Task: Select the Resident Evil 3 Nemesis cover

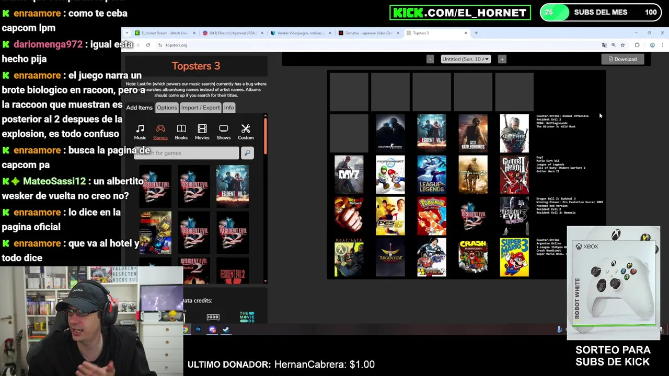Action: point(514,216)
